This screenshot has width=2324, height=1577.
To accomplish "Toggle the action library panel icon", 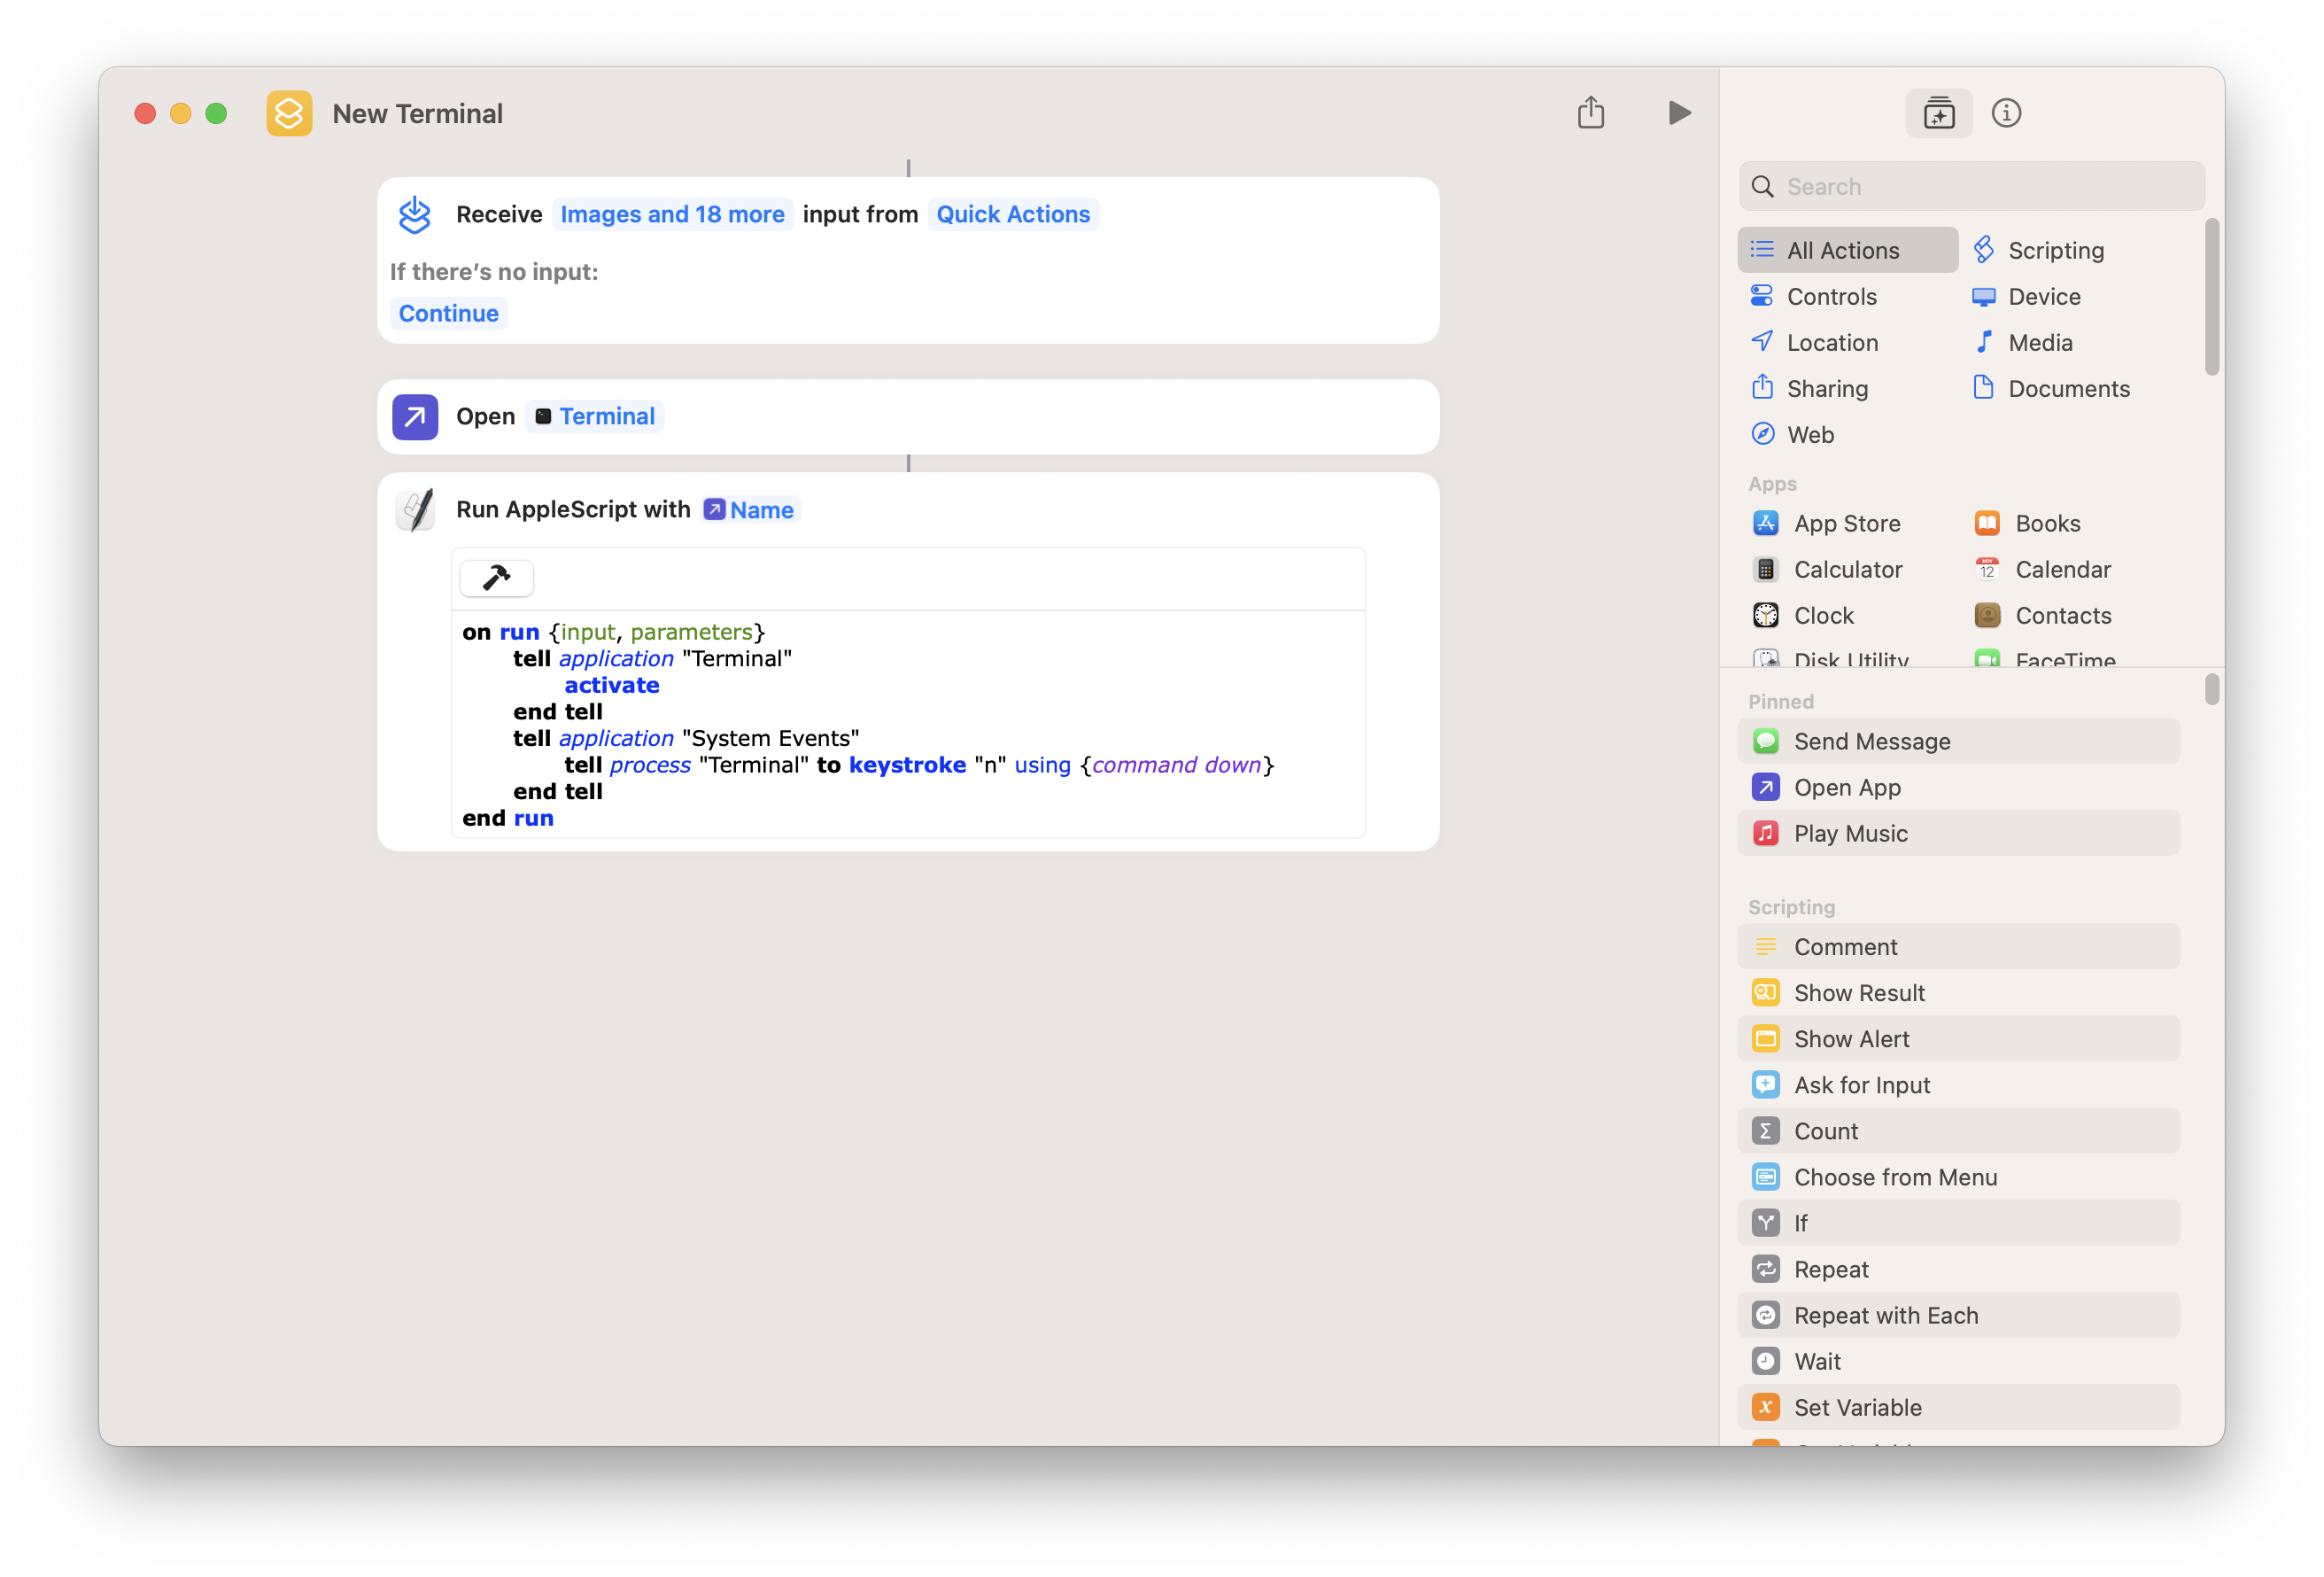I will click(1938, 113).
